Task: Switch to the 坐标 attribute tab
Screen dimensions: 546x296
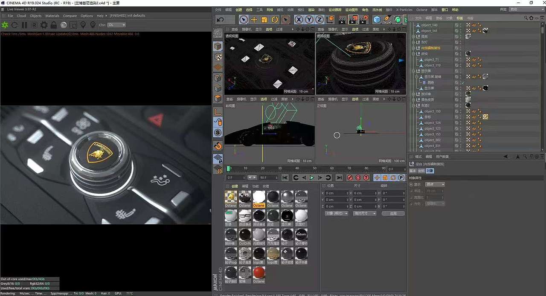Action: click(x=421, y=171)
